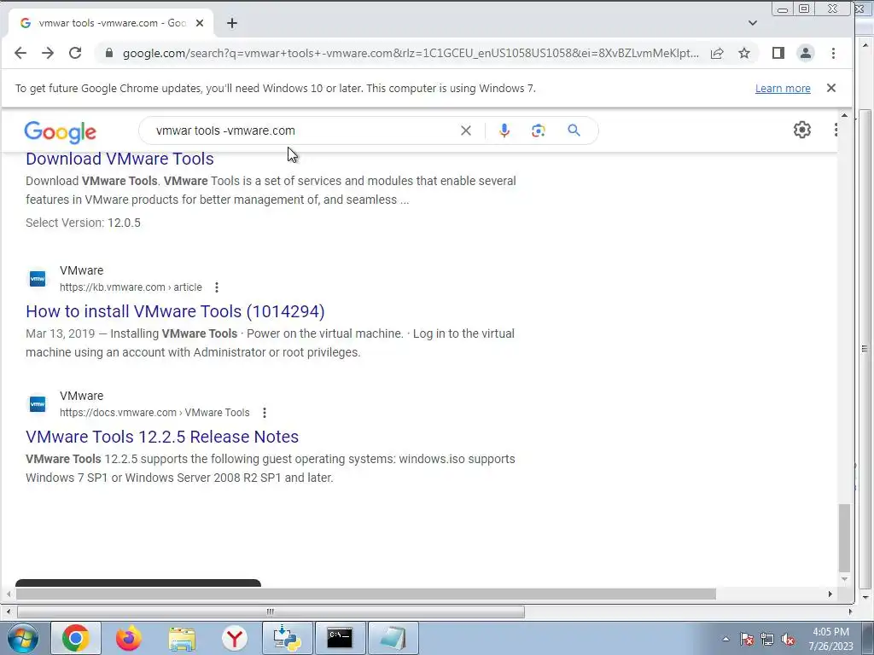
Task: Dismiss the Windows 7 update notification bar
Action: point(831,88)
